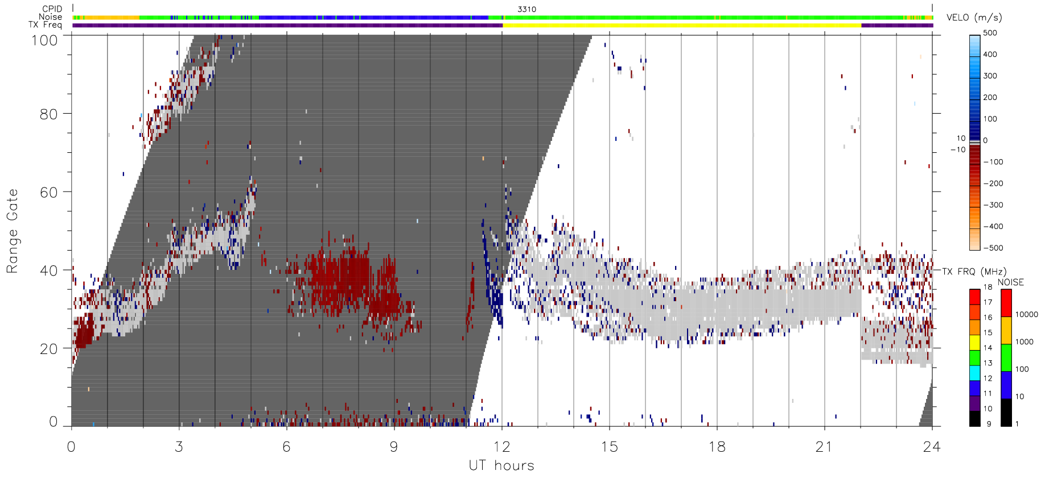The height and width of the screenshot is (483, 1049).
Task: Click the CPID value 3310
Action: click(526, 9)
